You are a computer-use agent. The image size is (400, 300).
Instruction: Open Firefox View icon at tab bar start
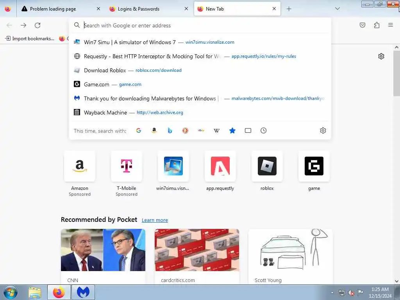[x=8, y=9]
